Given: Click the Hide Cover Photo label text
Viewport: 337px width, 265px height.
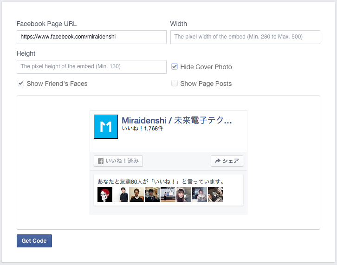Looking at the screenshot, I should 206,67.
